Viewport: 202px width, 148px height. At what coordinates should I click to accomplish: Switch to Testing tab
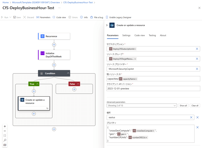(x=152, y=35)
